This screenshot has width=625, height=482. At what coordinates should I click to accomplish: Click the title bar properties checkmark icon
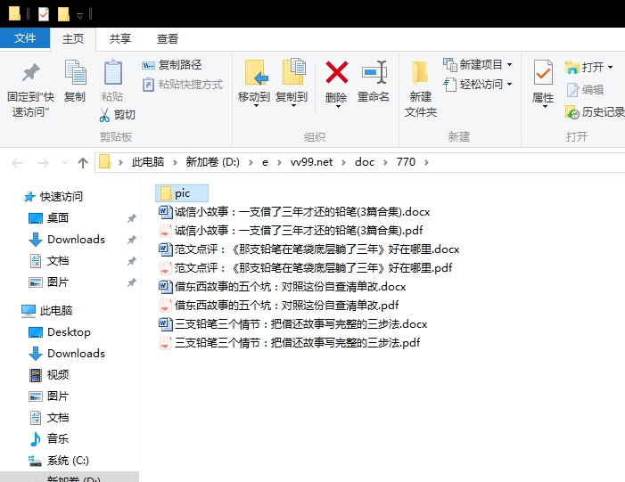(44, 14)
